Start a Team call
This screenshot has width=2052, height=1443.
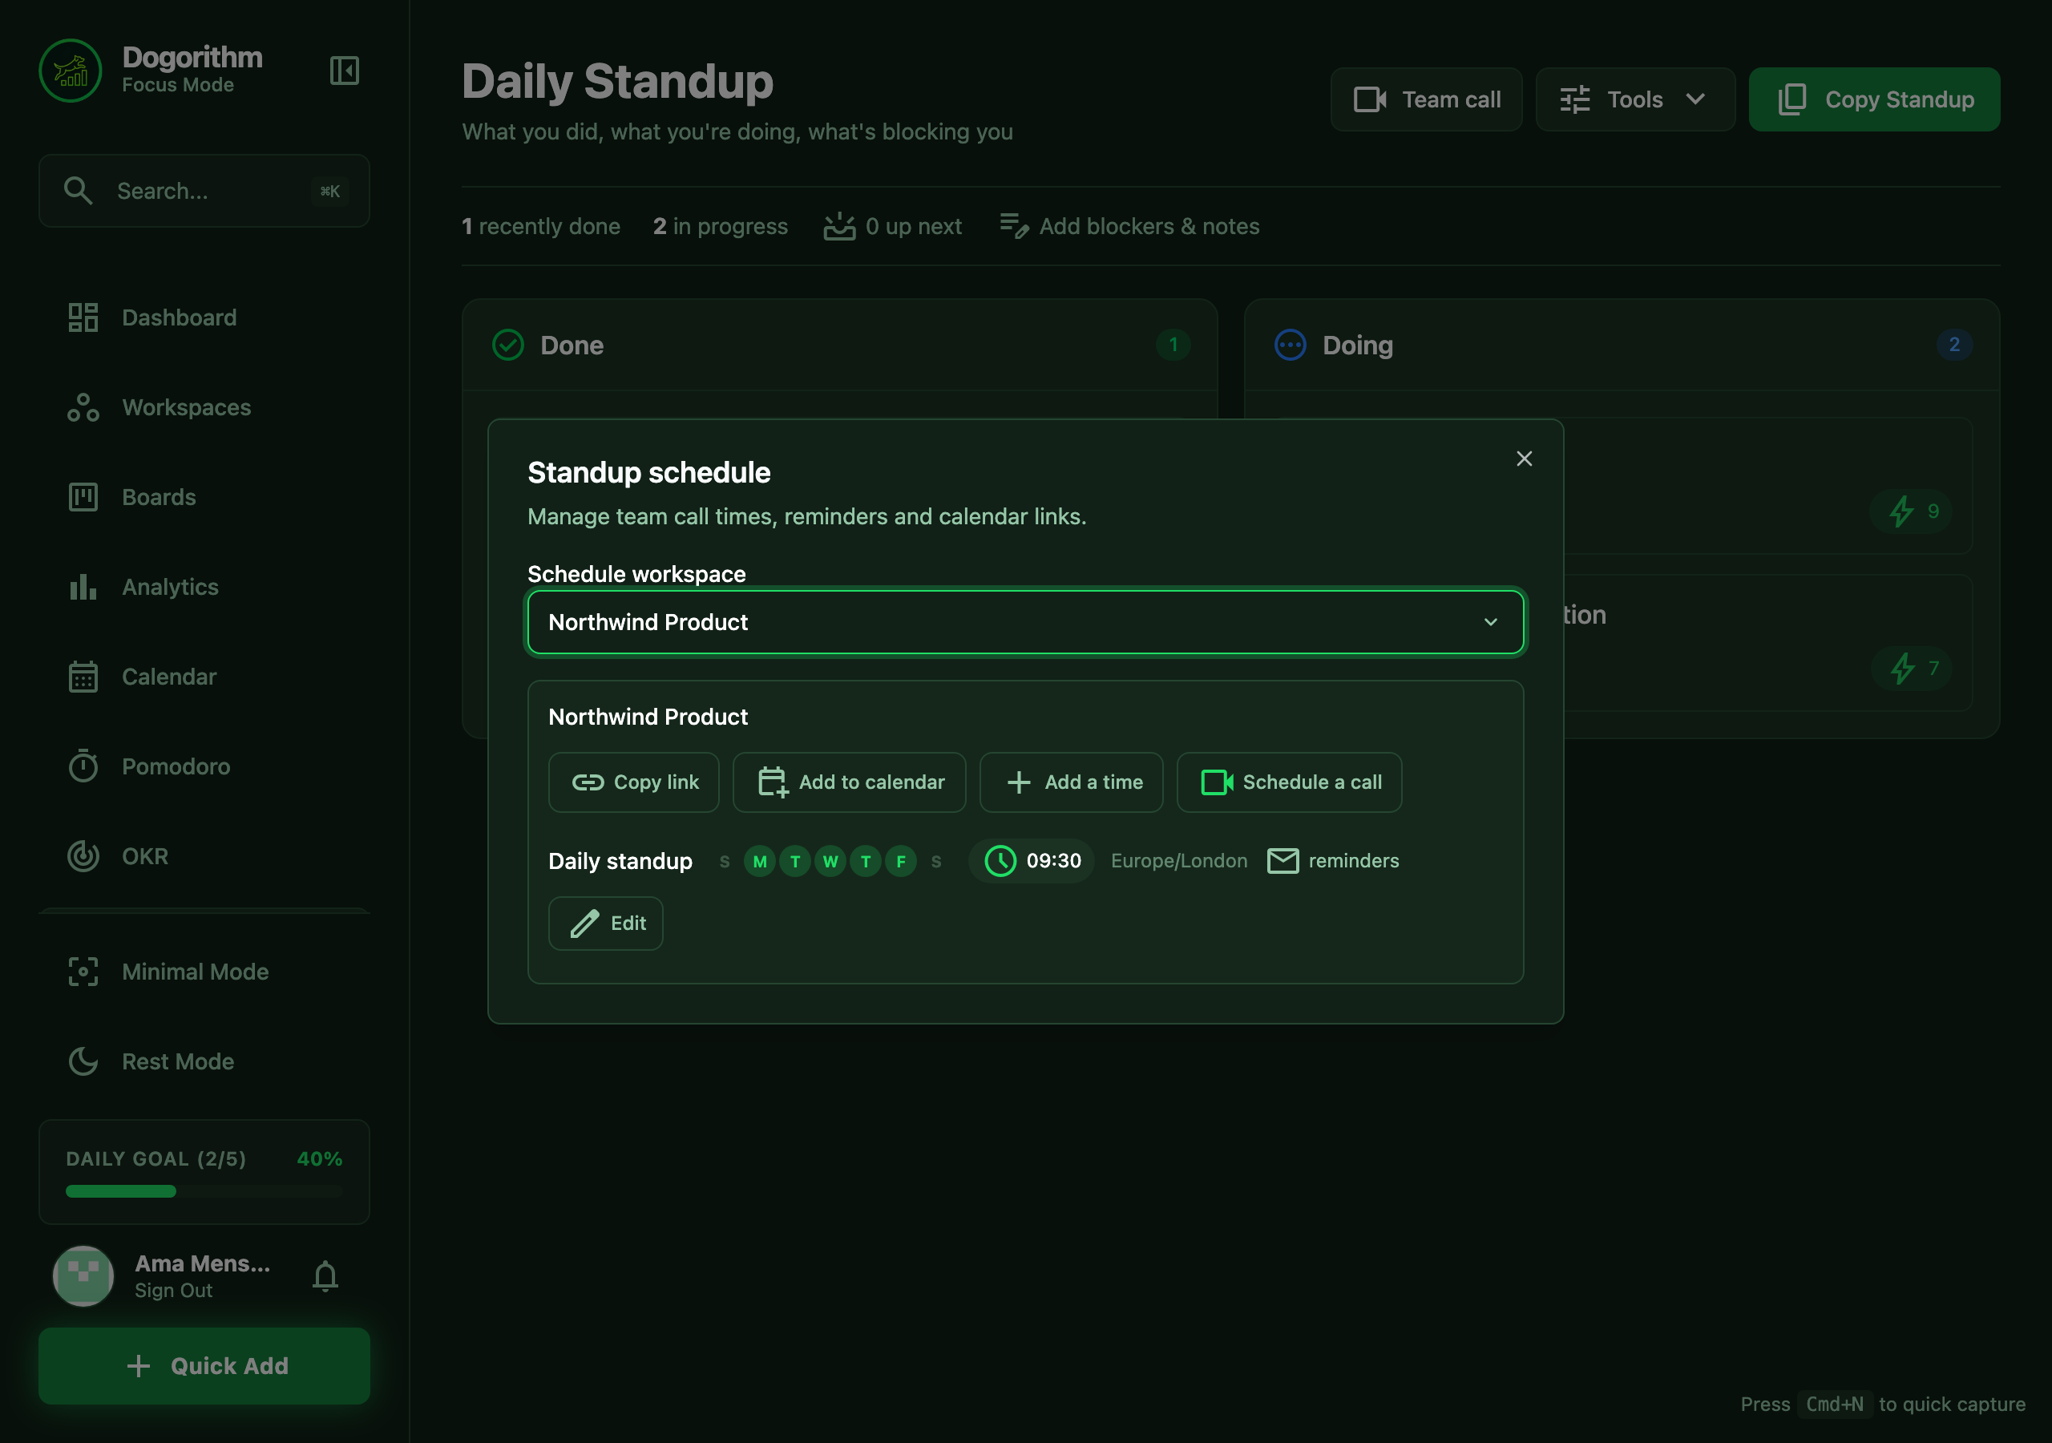tap(1425, 99)
